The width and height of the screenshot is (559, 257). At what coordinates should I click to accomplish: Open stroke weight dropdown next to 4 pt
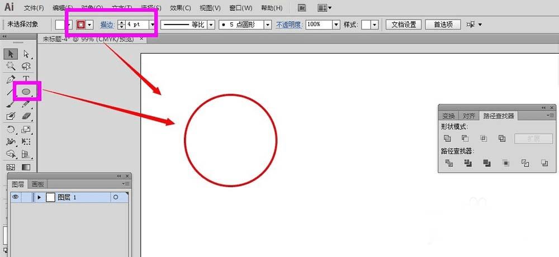point(153,25)
